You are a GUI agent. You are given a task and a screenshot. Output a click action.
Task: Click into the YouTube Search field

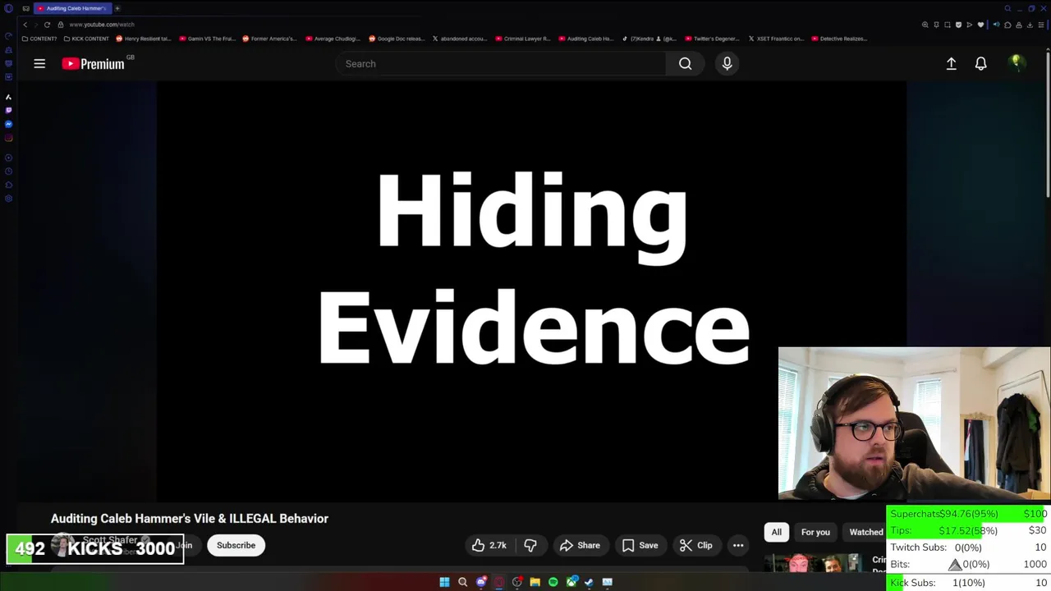[501, 63]
